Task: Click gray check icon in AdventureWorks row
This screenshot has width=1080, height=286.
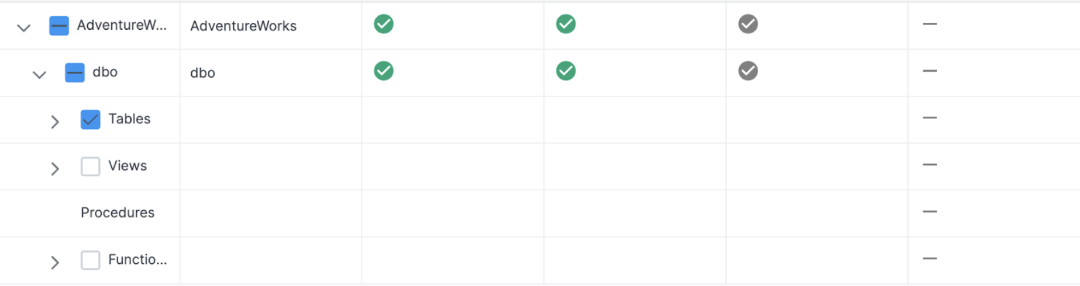Action: (748, 25)
